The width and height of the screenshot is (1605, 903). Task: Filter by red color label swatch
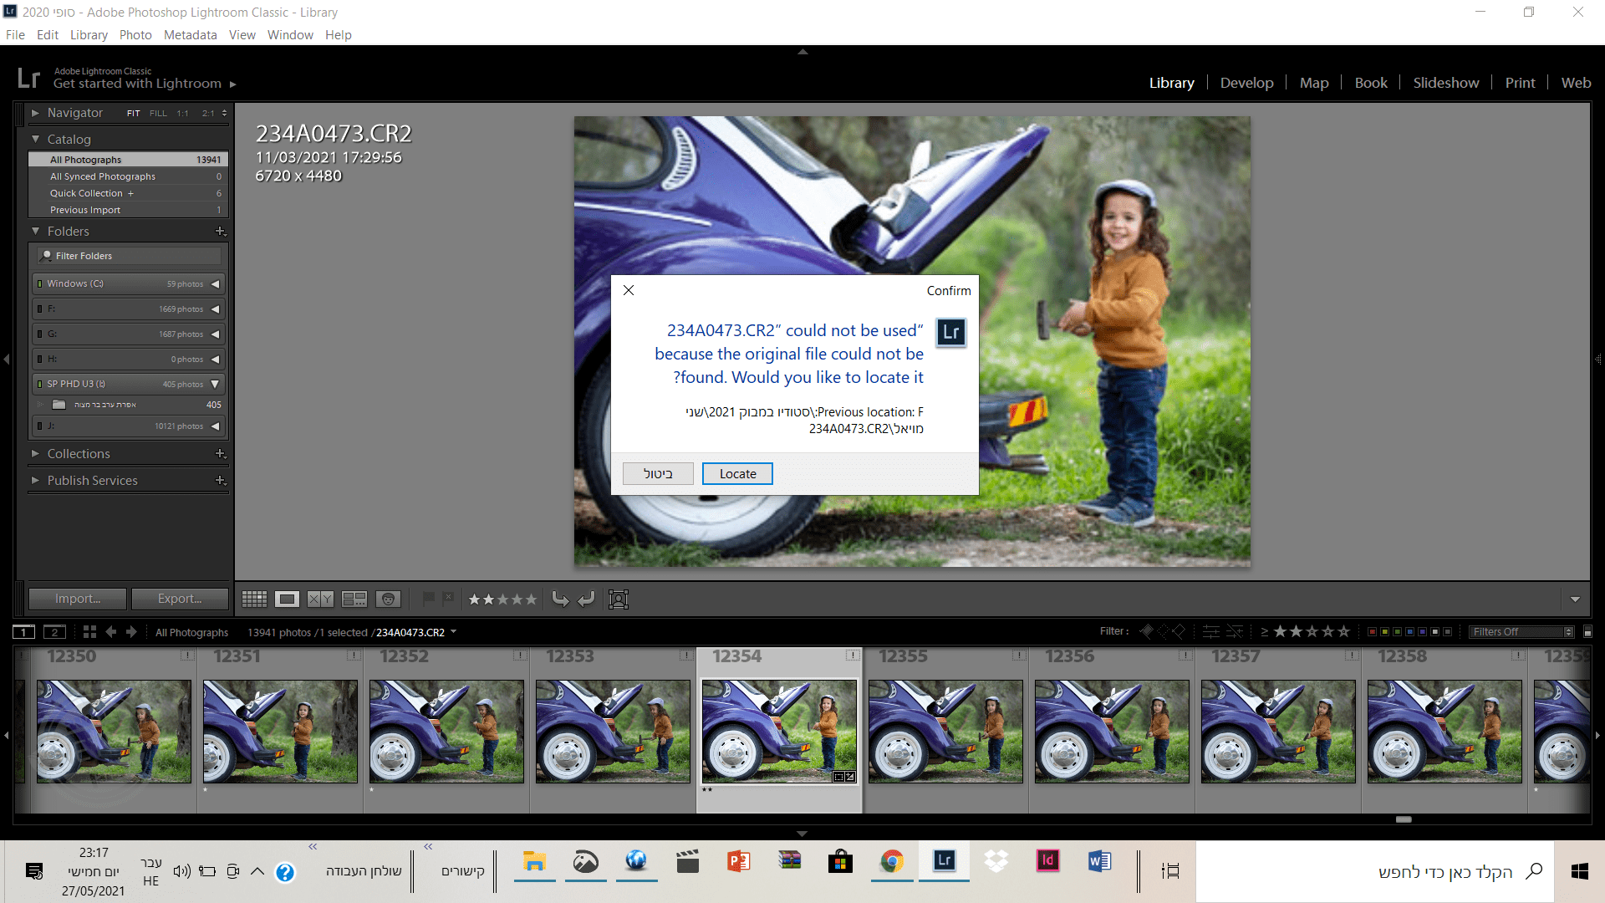[1372, 631]
